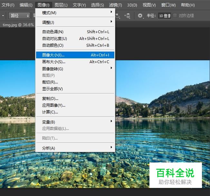Open the tool preset picker arrow
Image resolution: width=210 pixels, height=196 pixels.
(3, 16)
